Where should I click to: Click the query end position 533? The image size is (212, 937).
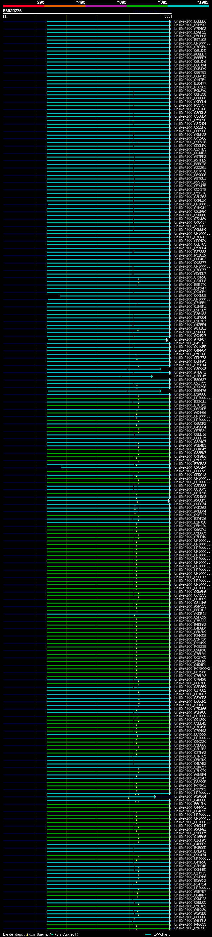(167, 16)
